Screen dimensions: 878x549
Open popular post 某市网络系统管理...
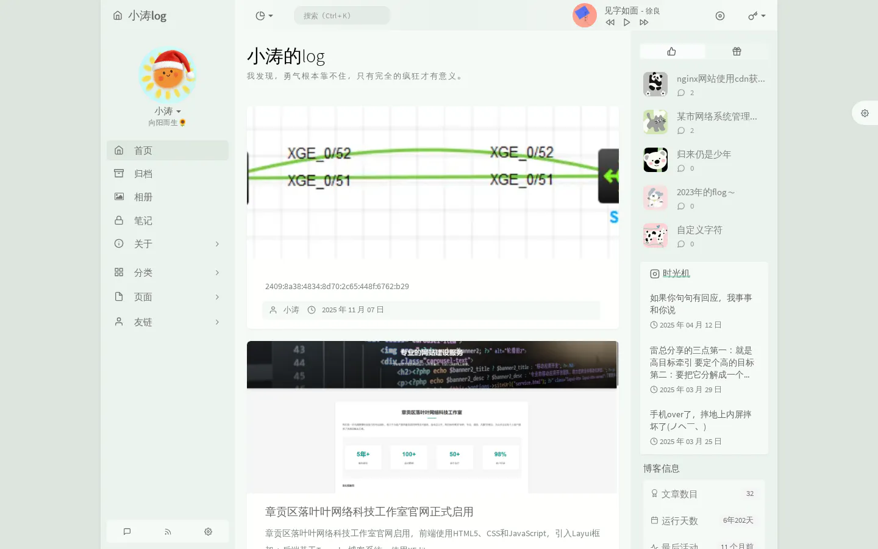(x=717, y=116)
